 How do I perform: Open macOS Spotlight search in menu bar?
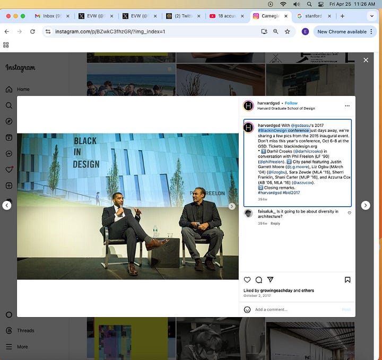(x=309, y=4)
